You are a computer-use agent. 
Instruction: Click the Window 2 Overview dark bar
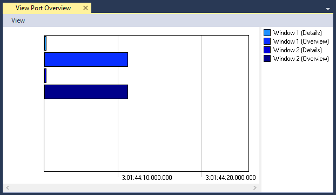coord(86,92)
